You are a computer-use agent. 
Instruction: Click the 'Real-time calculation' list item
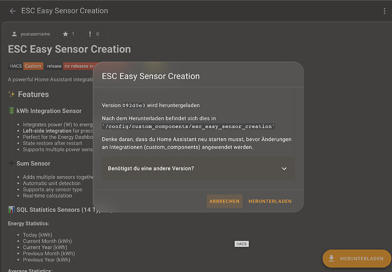click(x=47, y=196)
